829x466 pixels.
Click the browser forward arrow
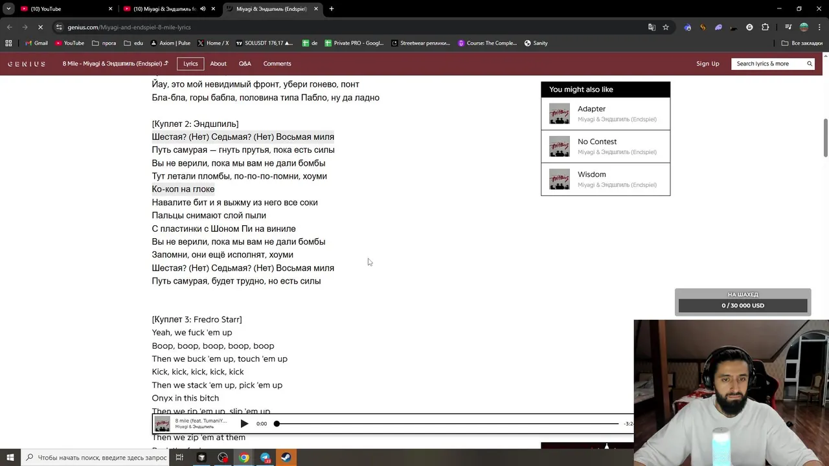click(25, 27)
